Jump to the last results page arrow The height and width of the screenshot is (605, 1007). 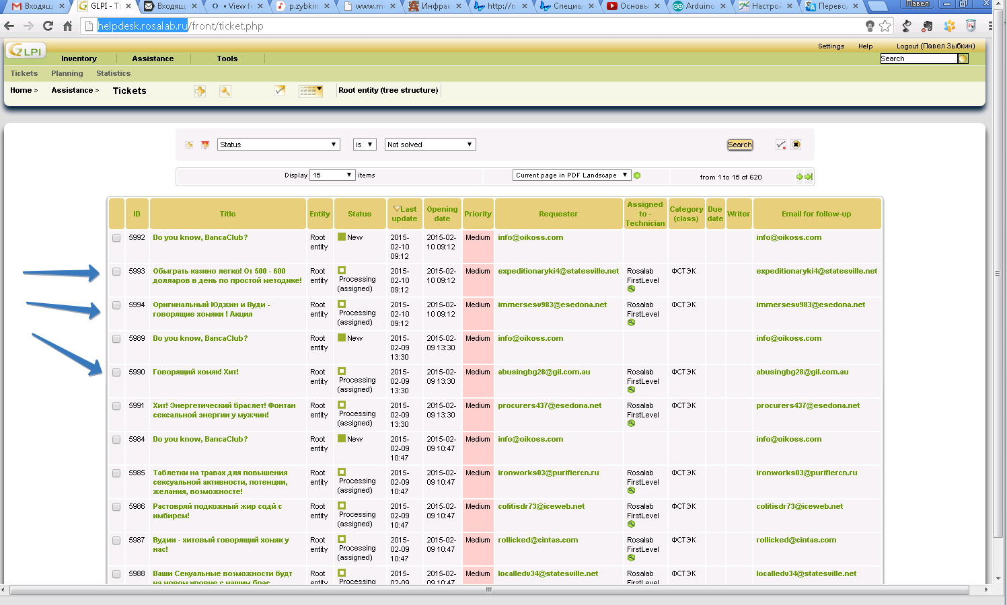809,177
